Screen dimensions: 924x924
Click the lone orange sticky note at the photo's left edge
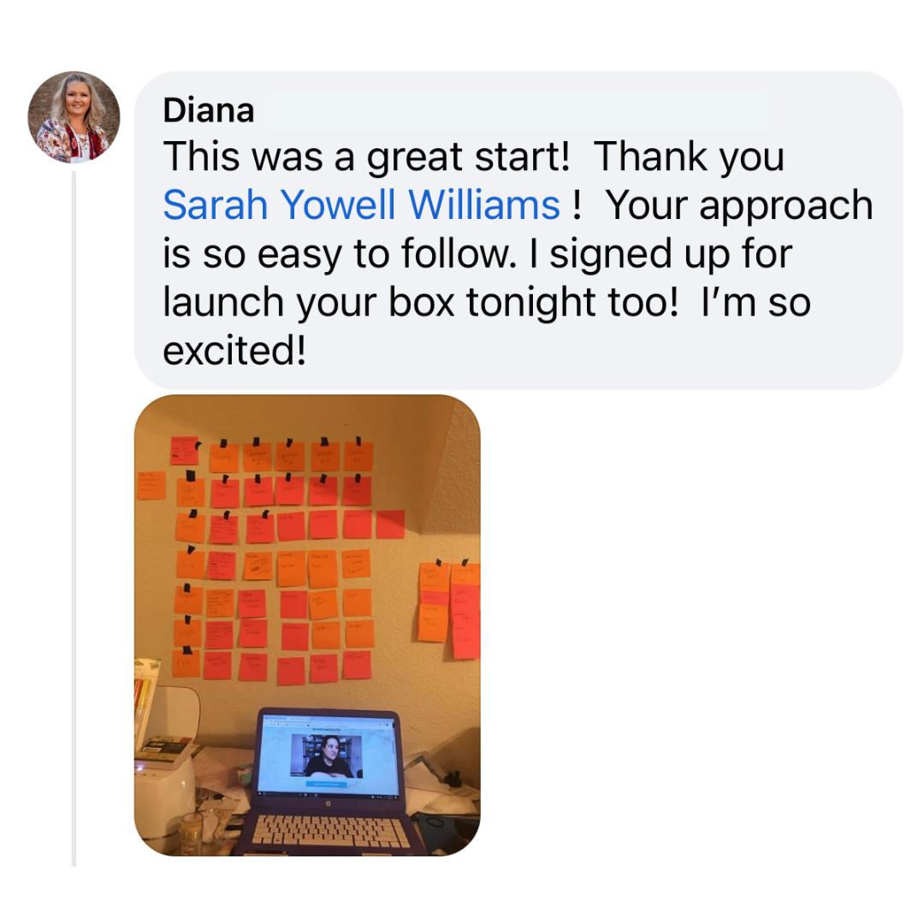(151, 486)
